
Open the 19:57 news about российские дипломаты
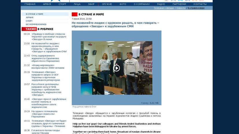pos(46,90)
